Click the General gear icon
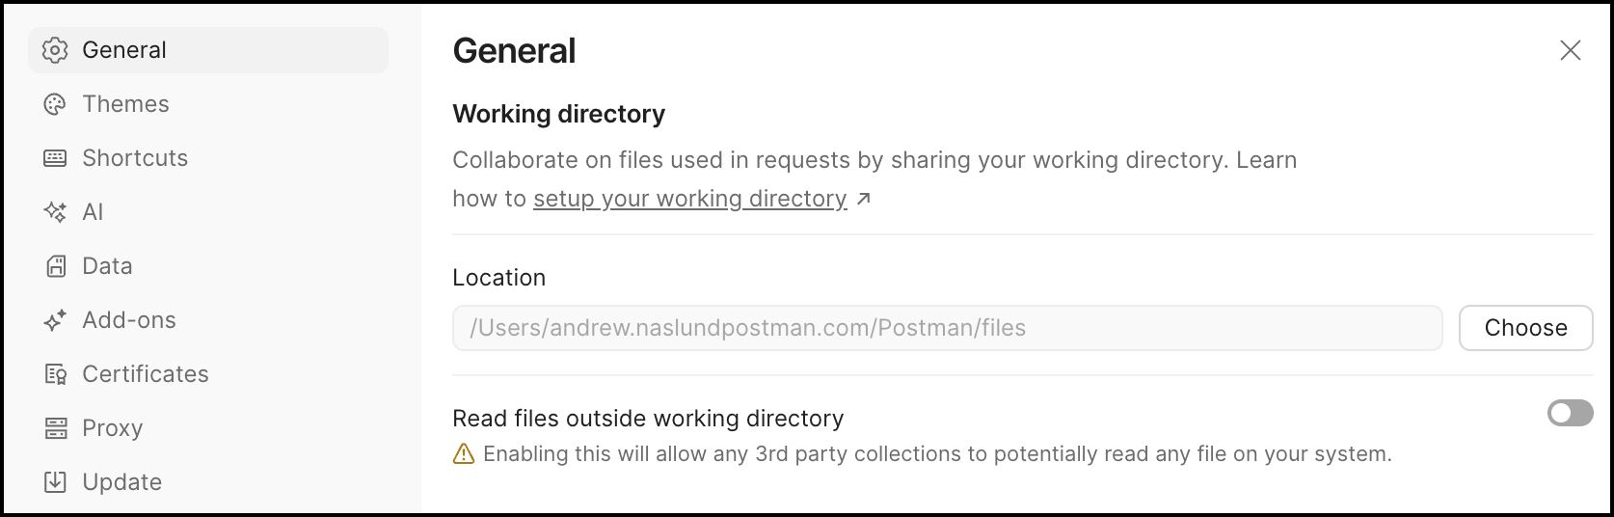The image size is (1614, 517). (56, 50)
